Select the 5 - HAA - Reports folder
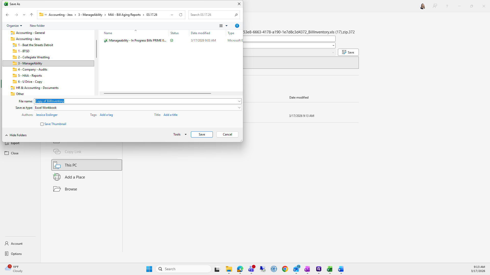The width and height of the screenshot is (490, 275). [30, 76]
